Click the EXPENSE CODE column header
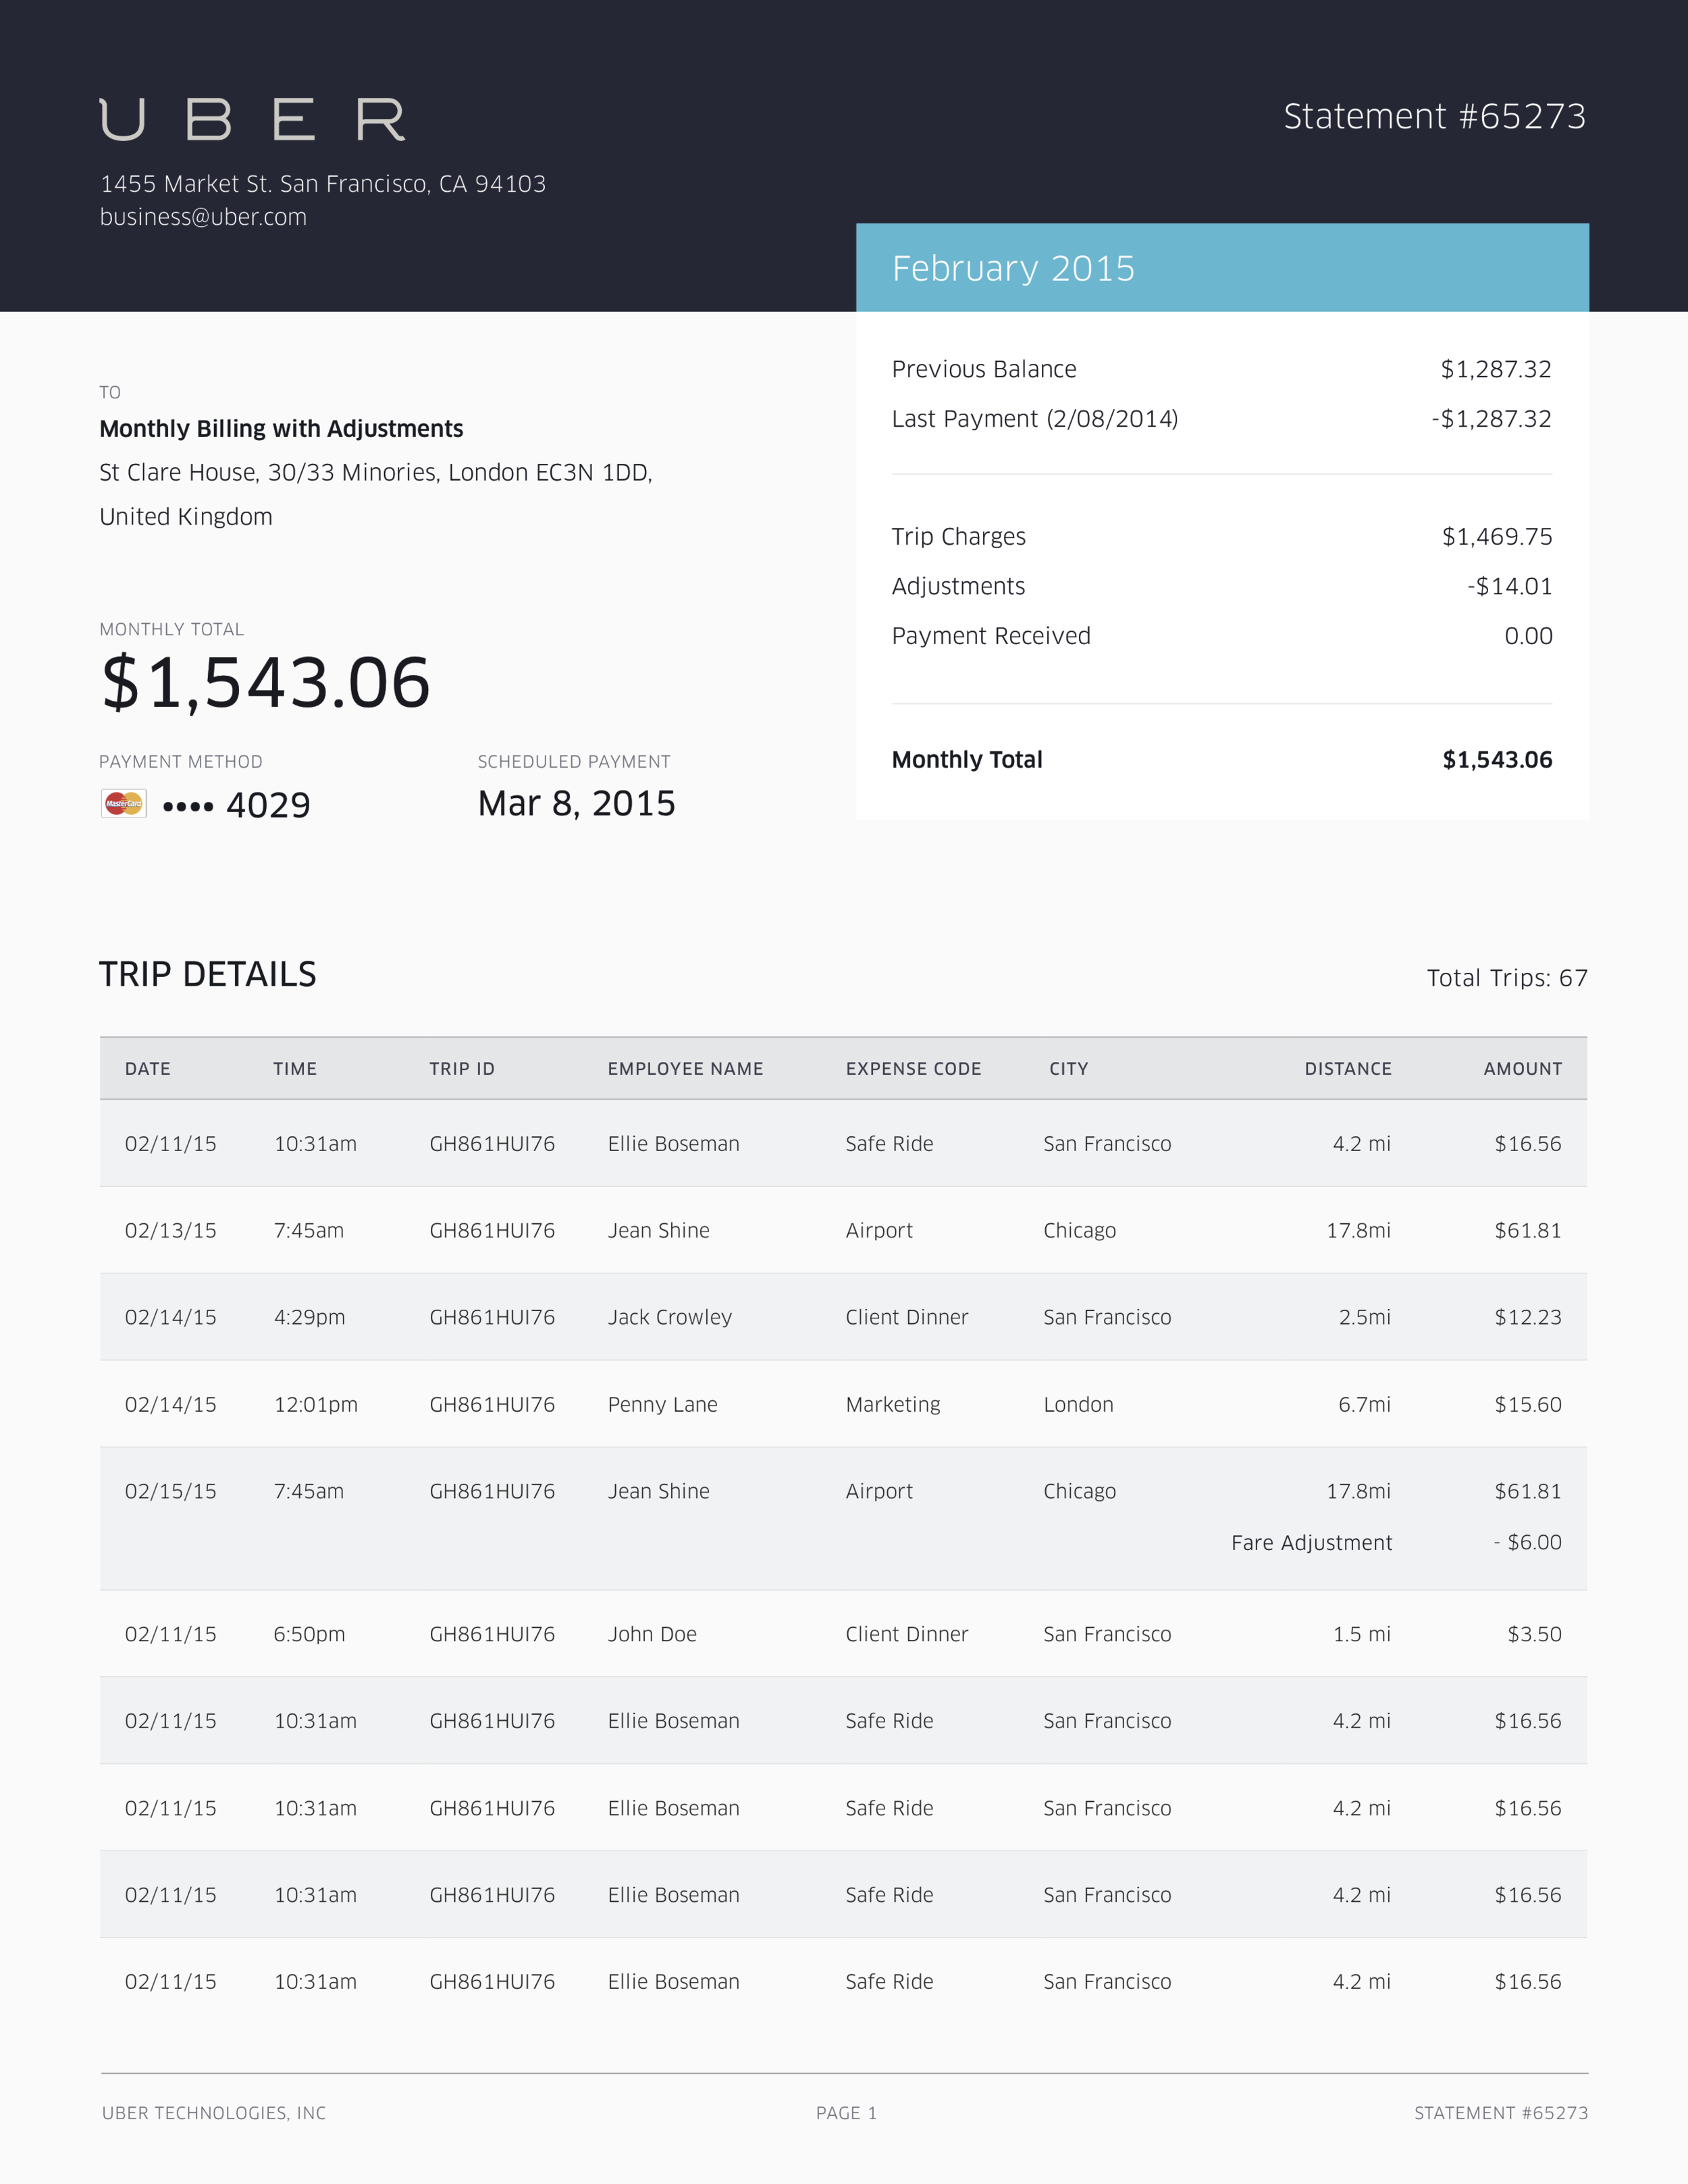 point(913,1069)
